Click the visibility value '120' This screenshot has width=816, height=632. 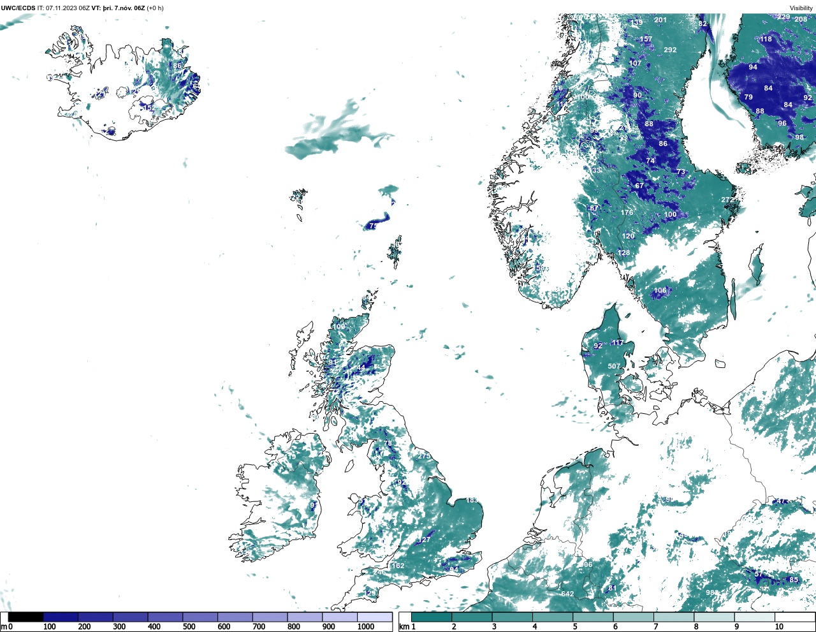[x=629, y=236]
